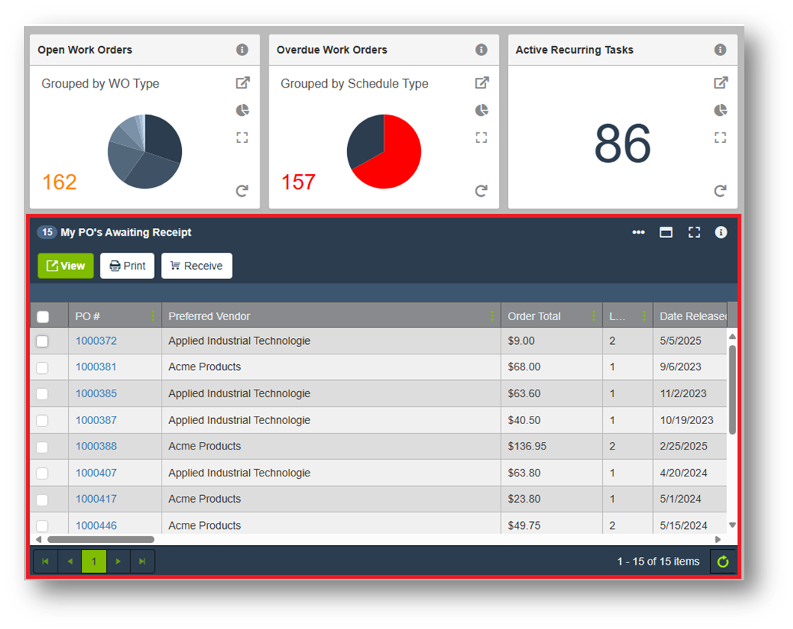Image resolution: width=793 pixels, height=629 pixels.
Task: Maximize the My PO's Awaiting Receipt panel
Action: 666,233
